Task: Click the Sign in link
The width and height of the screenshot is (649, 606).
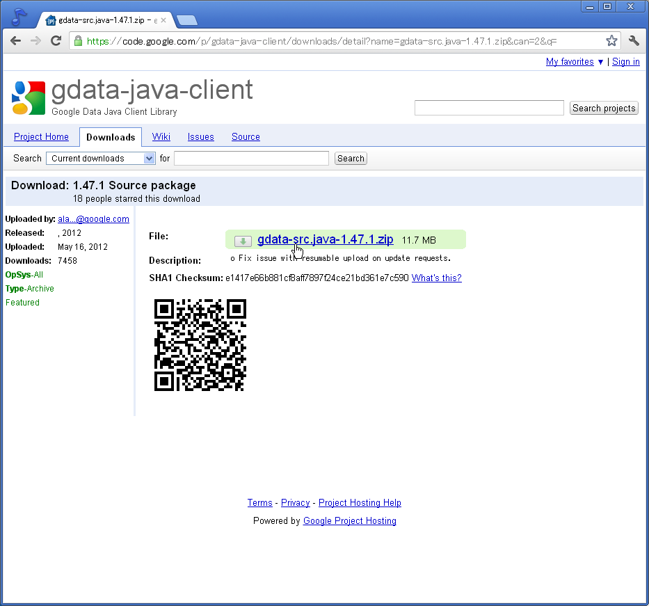Action: [626, 62]
